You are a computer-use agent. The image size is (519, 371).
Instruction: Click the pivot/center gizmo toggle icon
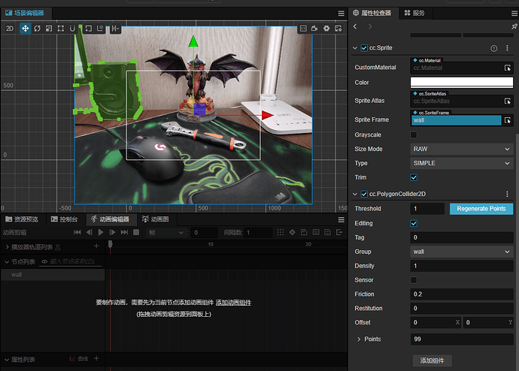pos(88,29)
